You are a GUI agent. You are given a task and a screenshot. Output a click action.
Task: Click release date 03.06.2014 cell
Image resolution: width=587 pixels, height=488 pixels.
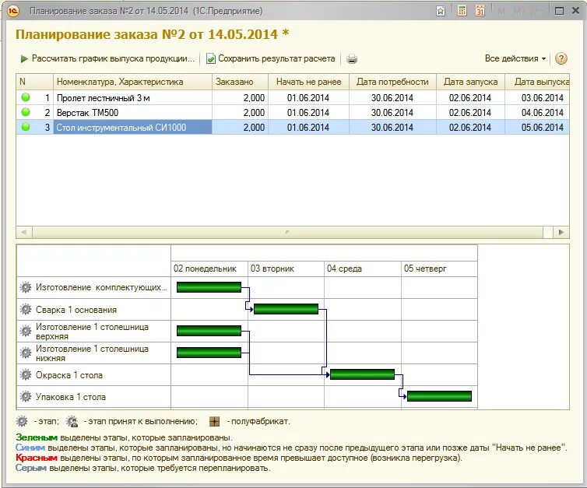coord(537,97)
